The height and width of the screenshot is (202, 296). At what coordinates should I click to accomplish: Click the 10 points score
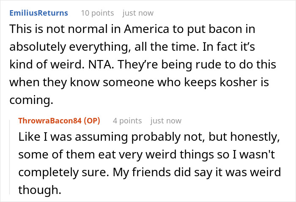[96, 13]
